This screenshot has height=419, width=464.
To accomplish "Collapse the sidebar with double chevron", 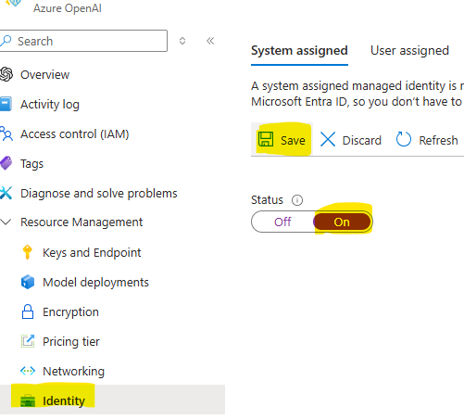I will 210,41.
